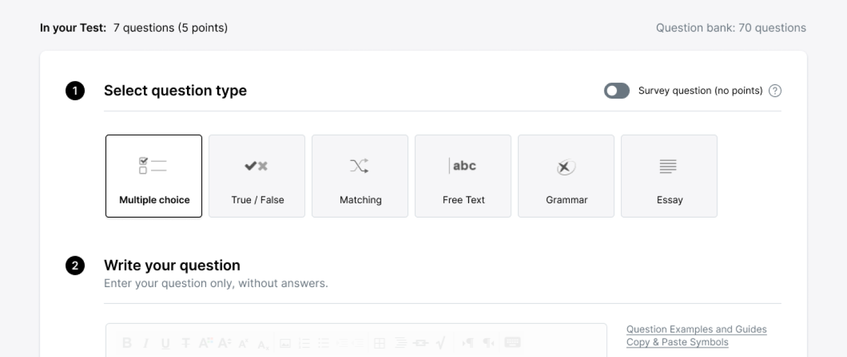The height and width of the screenshot is (357, 847).
Task: Choose the True / False question type
Action: [x=257, y=176]
